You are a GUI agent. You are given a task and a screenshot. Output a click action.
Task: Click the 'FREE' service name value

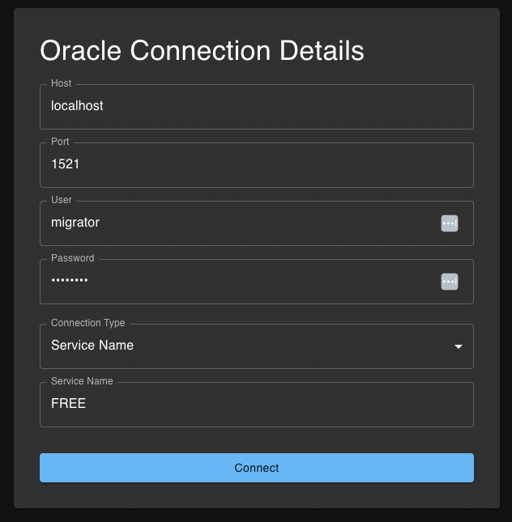[x=69, y=404]
